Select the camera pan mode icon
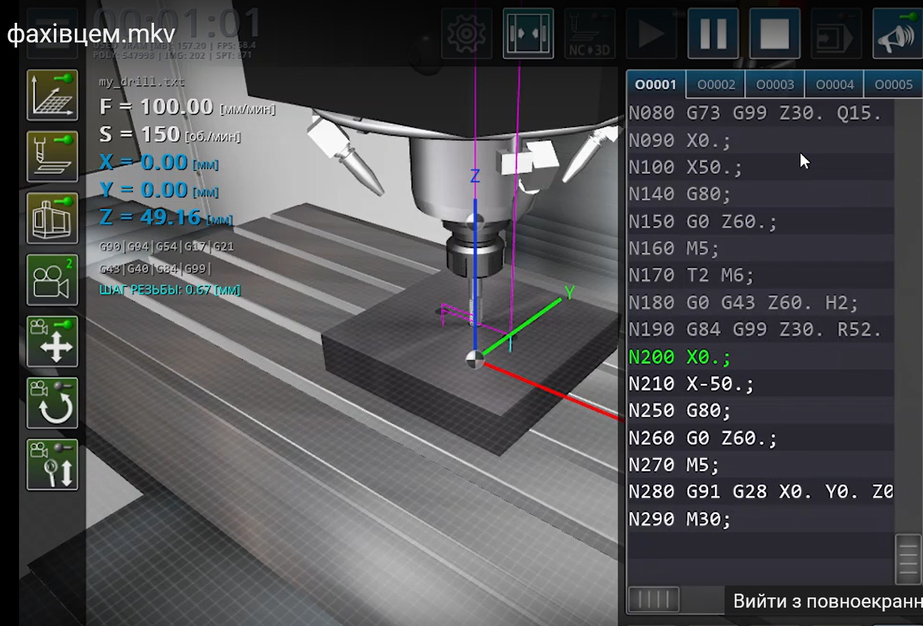The image size is (923, 626). [52, 342]
